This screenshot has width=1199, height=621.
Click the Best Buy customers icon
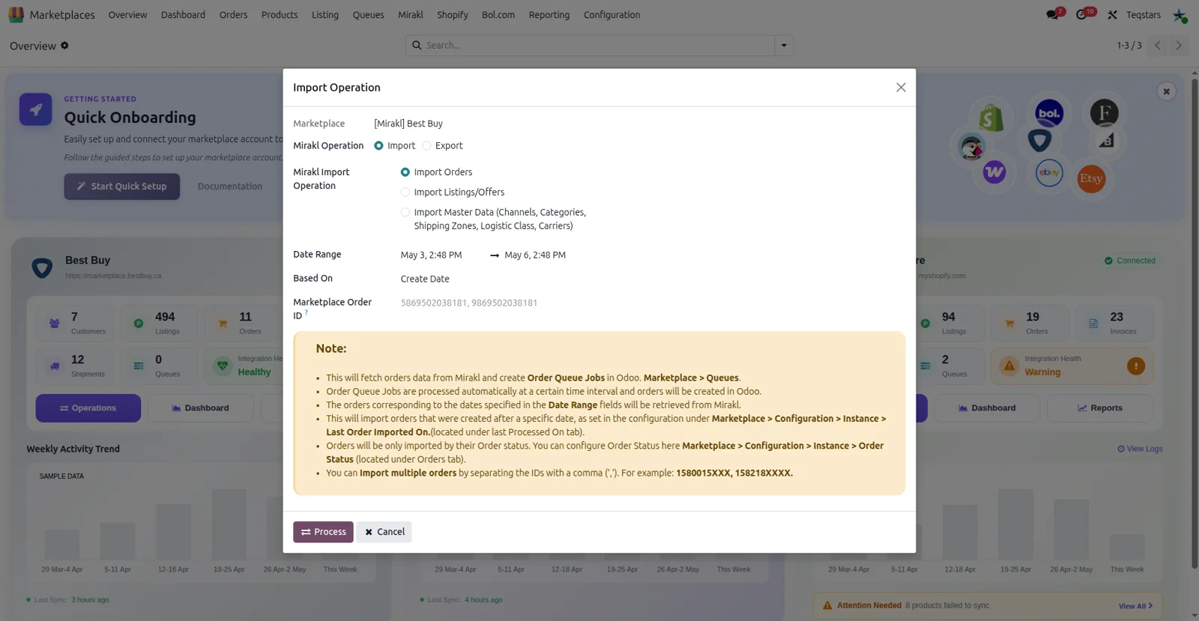pos(54,324)
